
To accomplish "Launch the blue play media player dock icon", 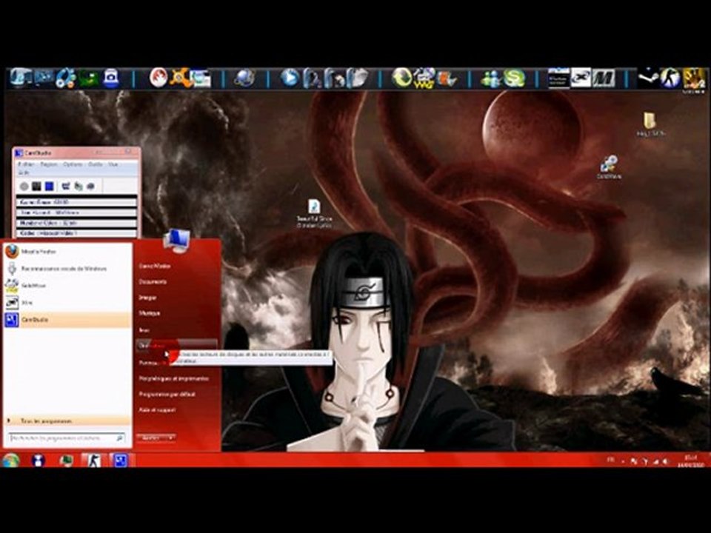I will [290, 78].
